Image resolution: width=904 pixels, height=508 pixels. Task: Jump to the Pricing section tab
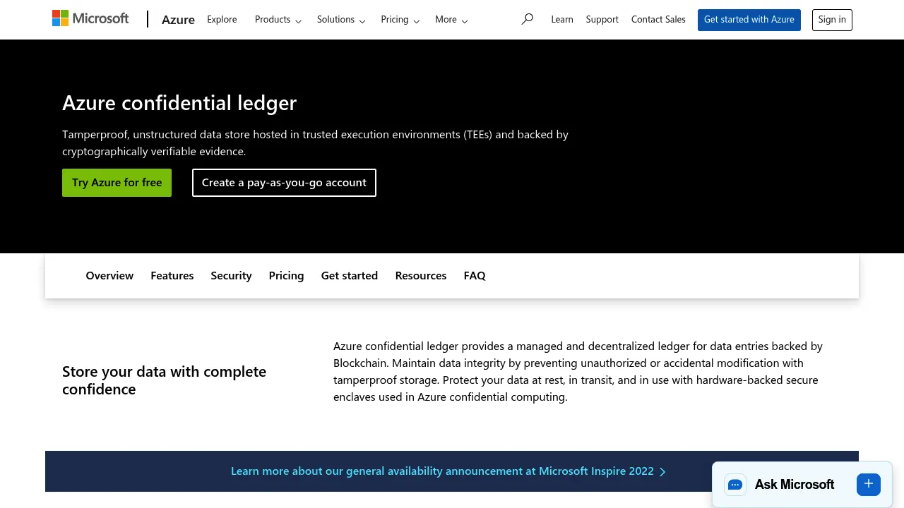point(286,276)
